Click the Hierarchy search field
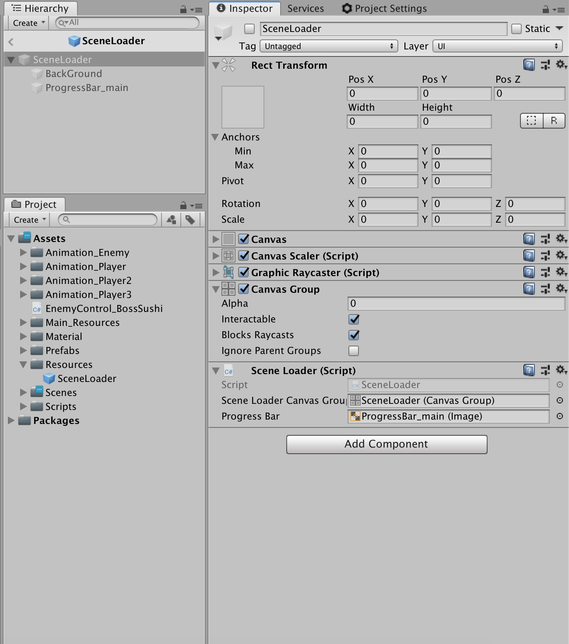The image size is (569, 644). click(x=127, y=23)
